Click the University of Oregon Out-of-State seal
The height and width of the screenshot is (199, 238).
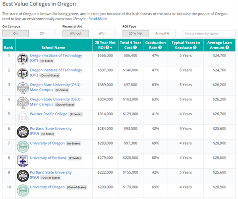(23, 191)
